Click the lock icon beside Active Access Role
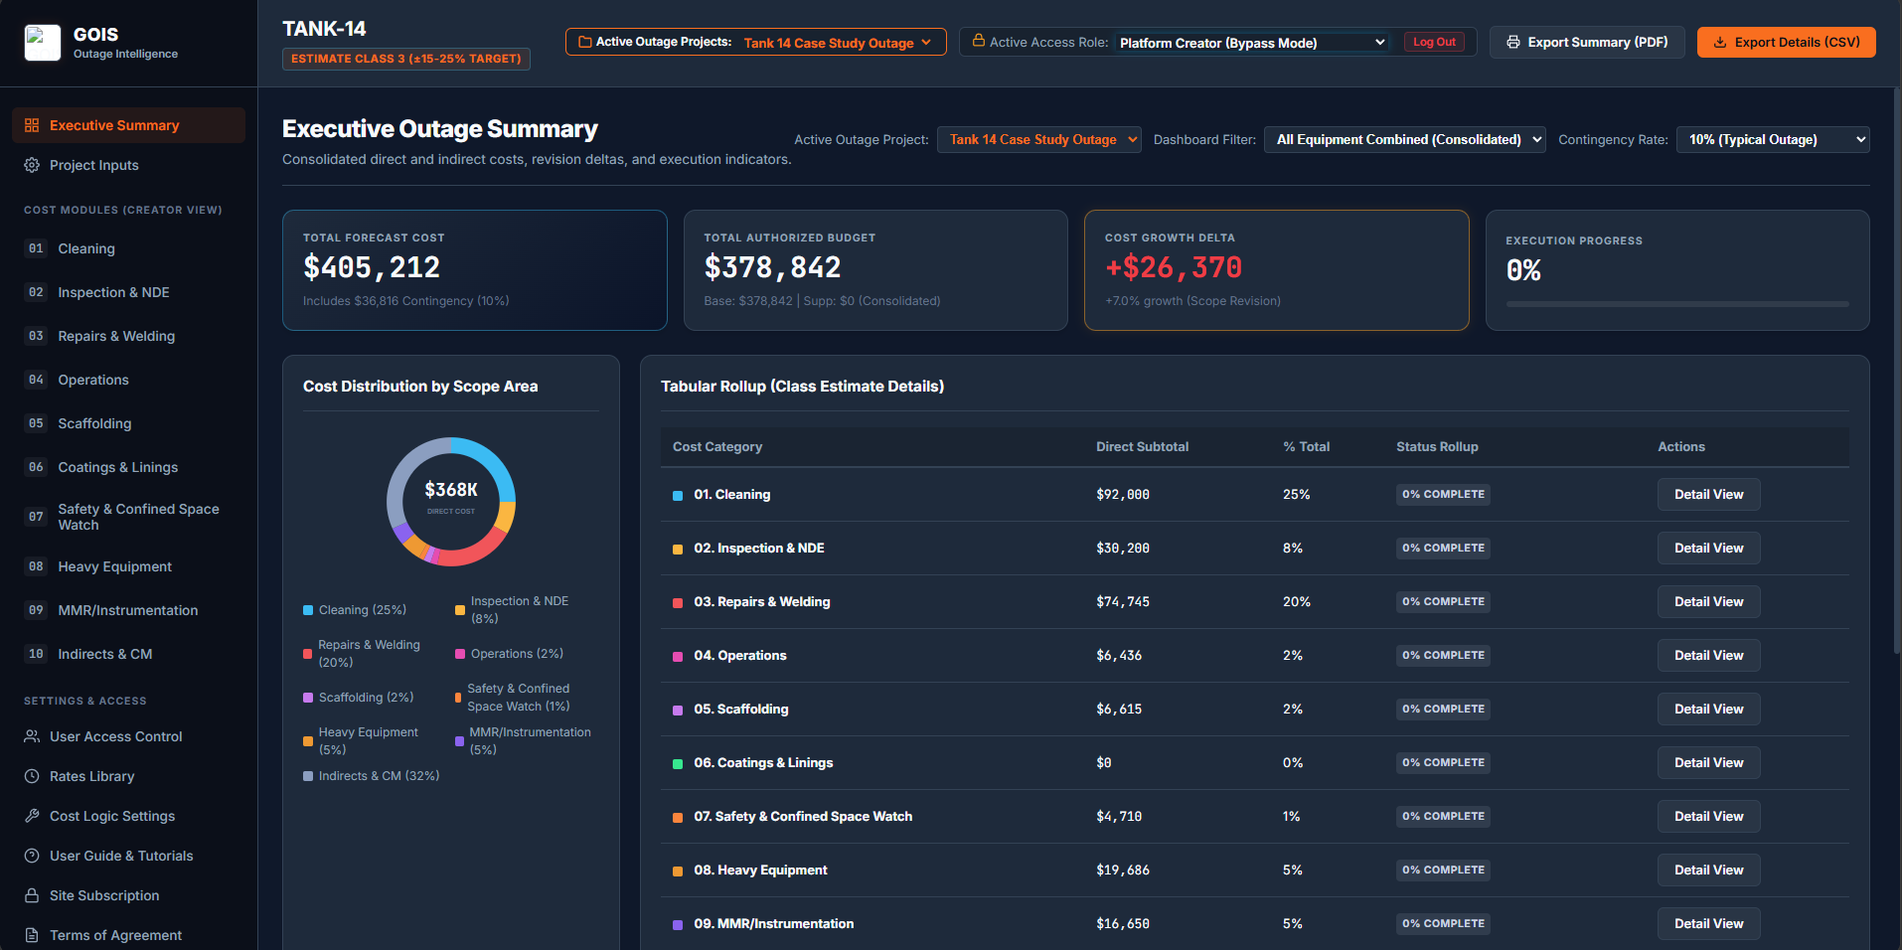Screen dimensions: 1902x950 point(979,41)
